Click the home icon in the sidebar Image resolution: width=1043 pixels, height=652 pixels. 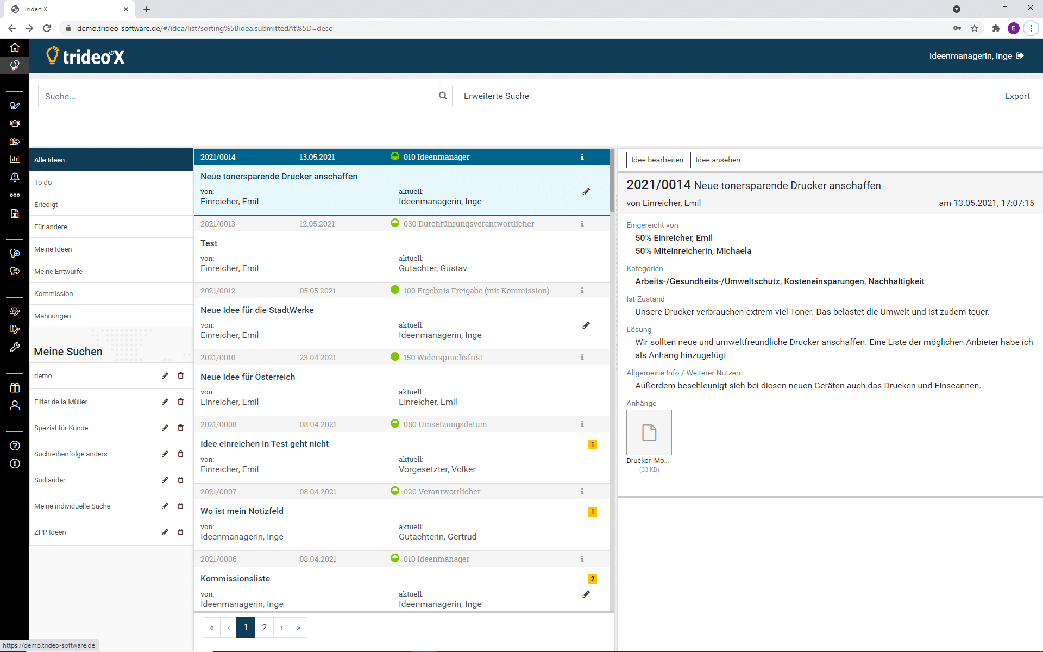tap(15, 47)
